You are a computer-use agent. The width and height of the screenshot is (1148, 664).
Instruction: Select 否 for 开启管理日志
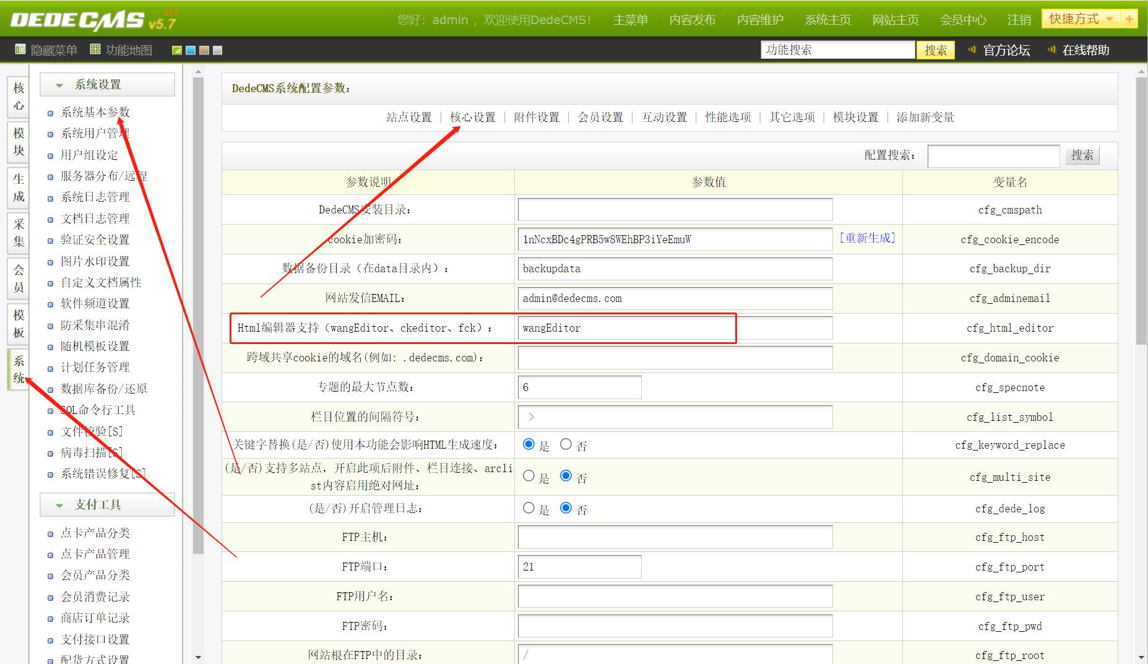coord(566,508)
